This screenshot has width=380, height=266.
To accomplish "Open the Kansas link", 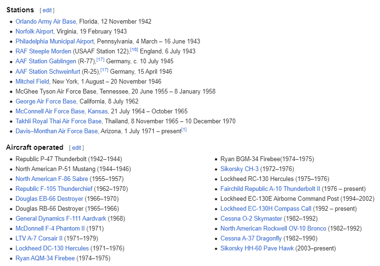I will [x=97, y=112].
